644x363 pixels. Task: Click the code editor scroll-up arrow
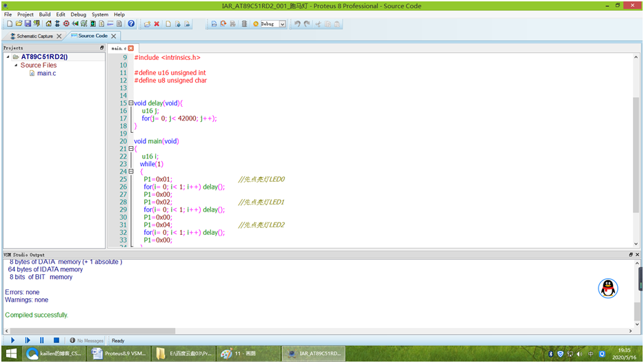636,57
